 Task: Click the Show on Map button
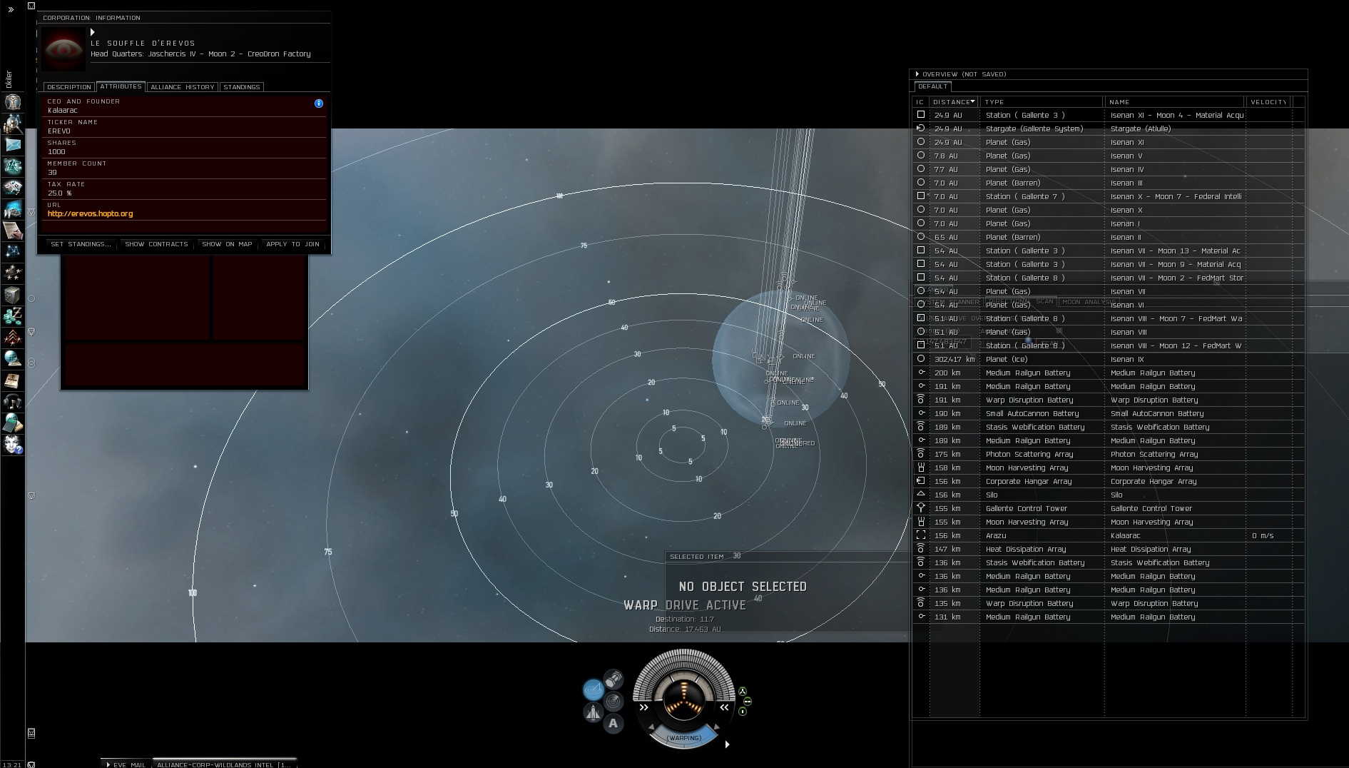click(227, 244)
